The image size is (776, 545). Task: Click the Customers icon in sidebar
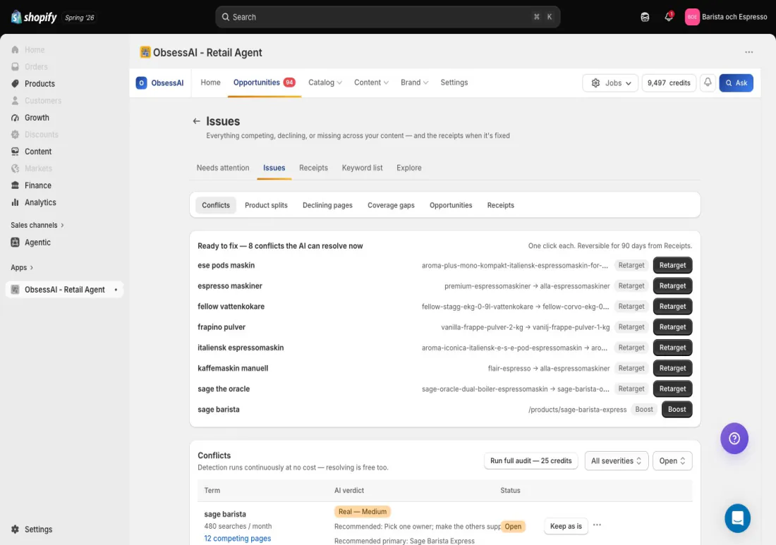[x=15, y=100]
